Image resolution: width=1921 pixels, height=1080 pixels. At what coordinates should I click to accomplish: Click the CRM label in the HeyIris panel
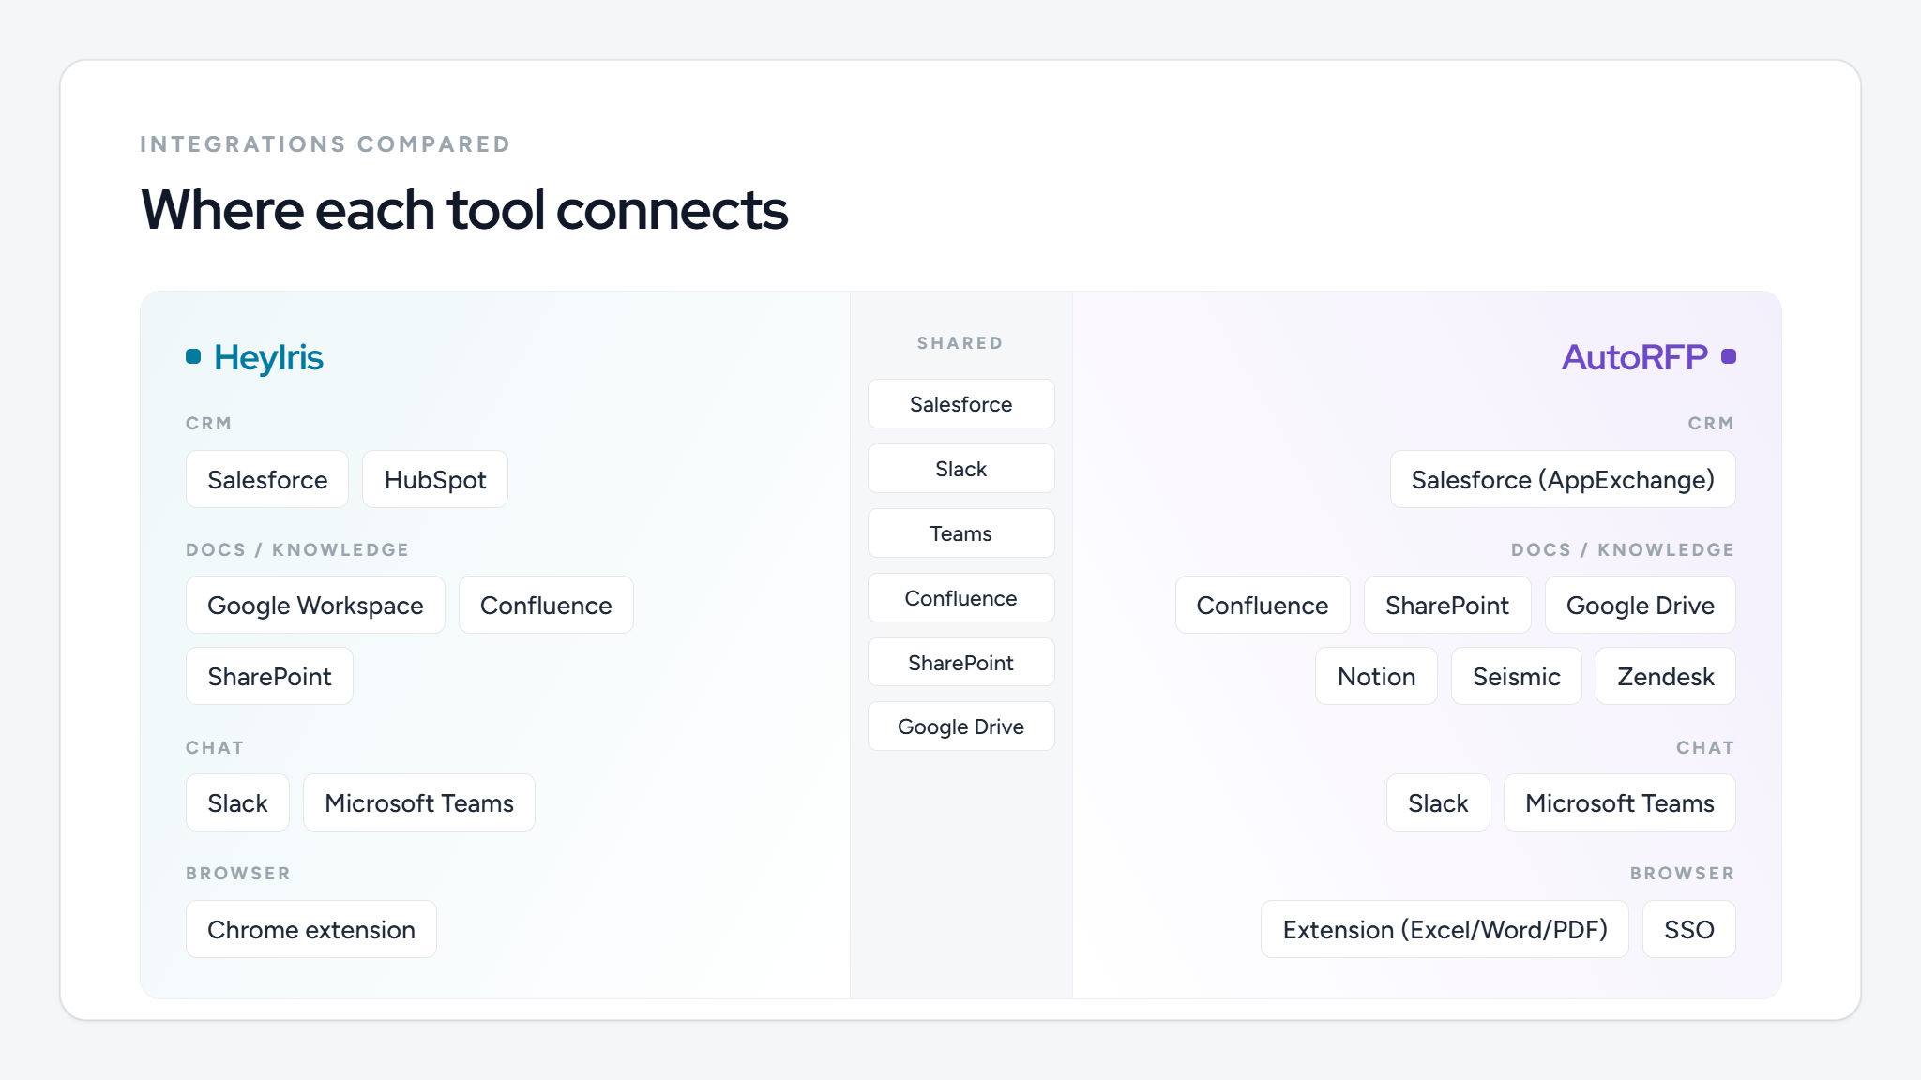(208, 424)
